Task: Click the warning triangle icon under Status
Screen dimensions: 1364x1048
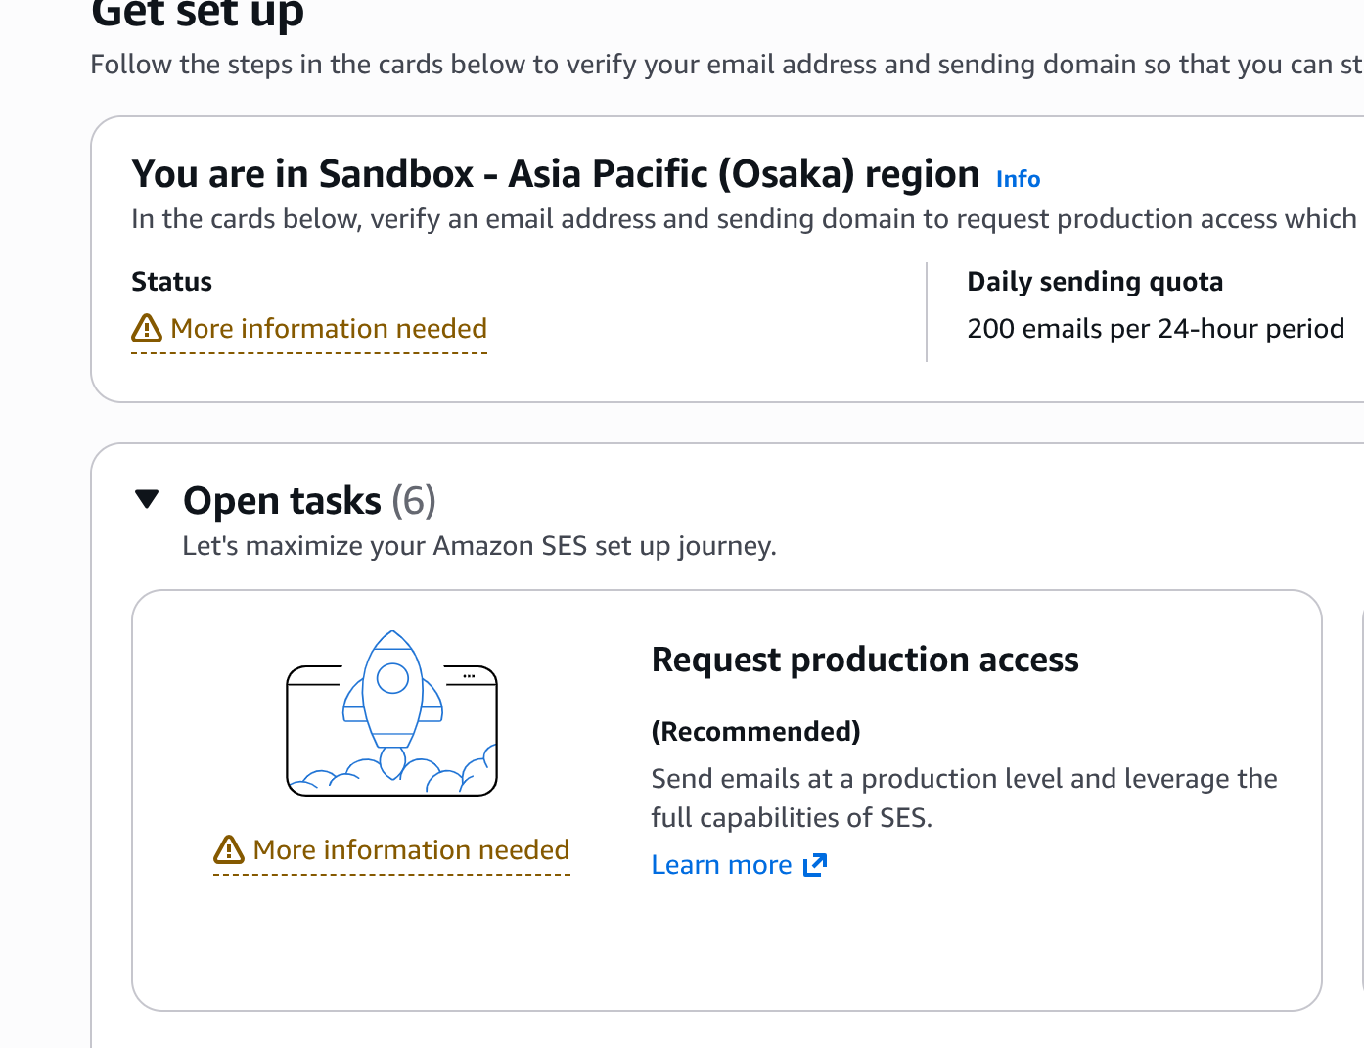Action: (147, 328)
